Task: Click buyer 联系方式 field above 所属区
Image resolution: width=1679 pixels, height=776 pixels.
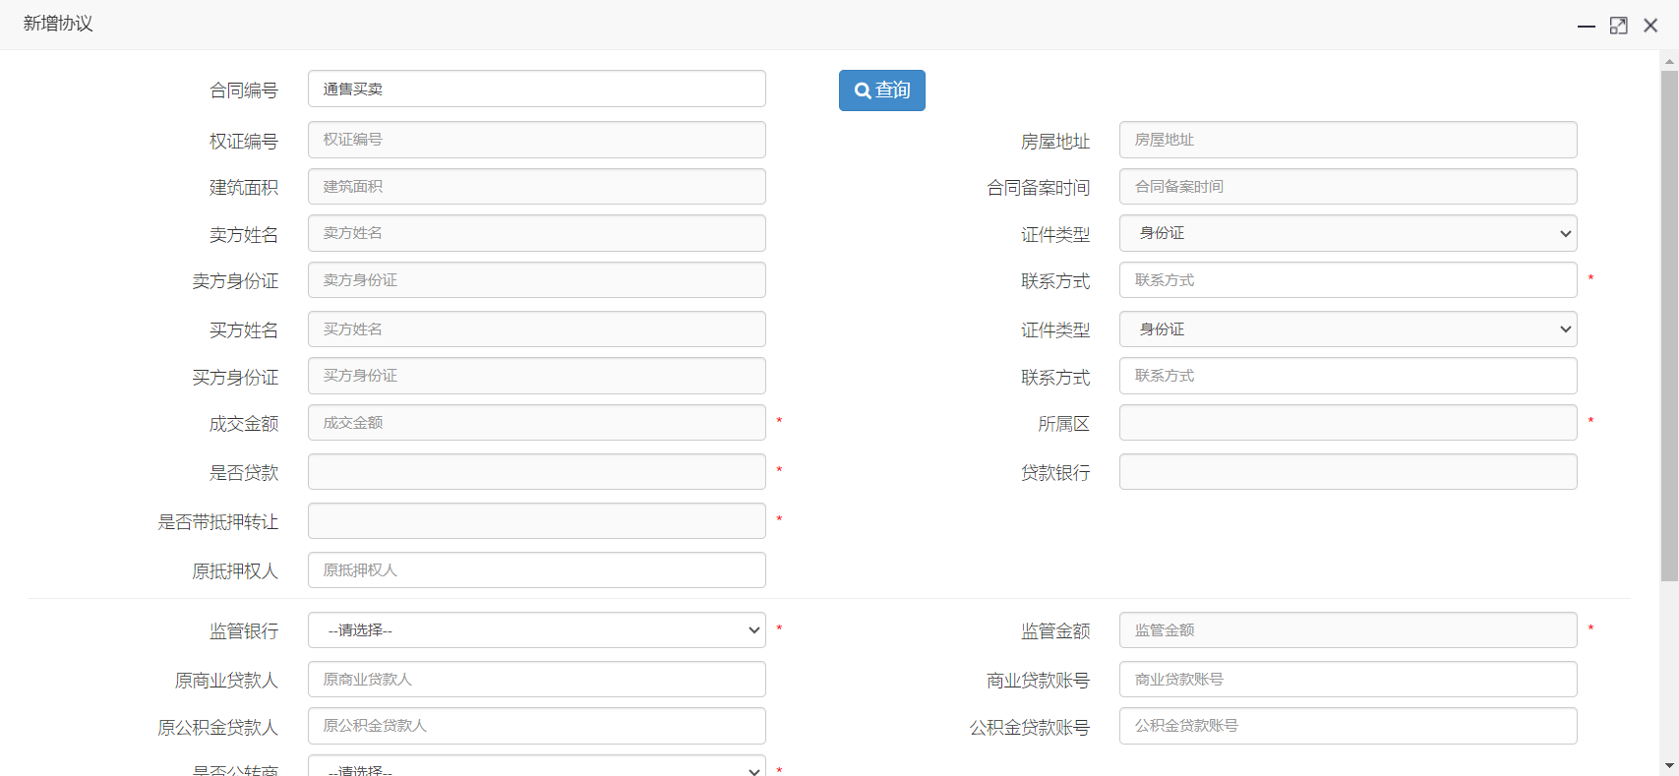Action: [x=1349, y=376]
